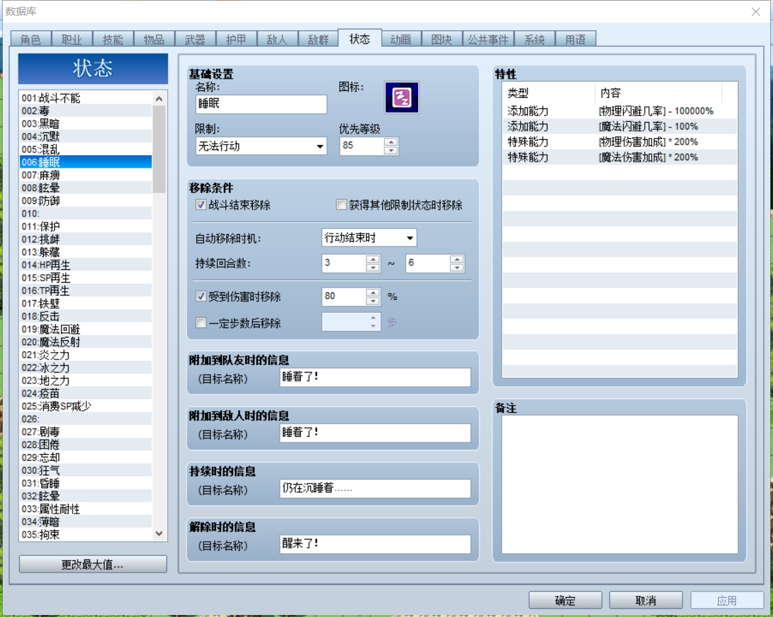Select state 002:毒
Screen dimensions: 773x617
(x=86, y=110)
